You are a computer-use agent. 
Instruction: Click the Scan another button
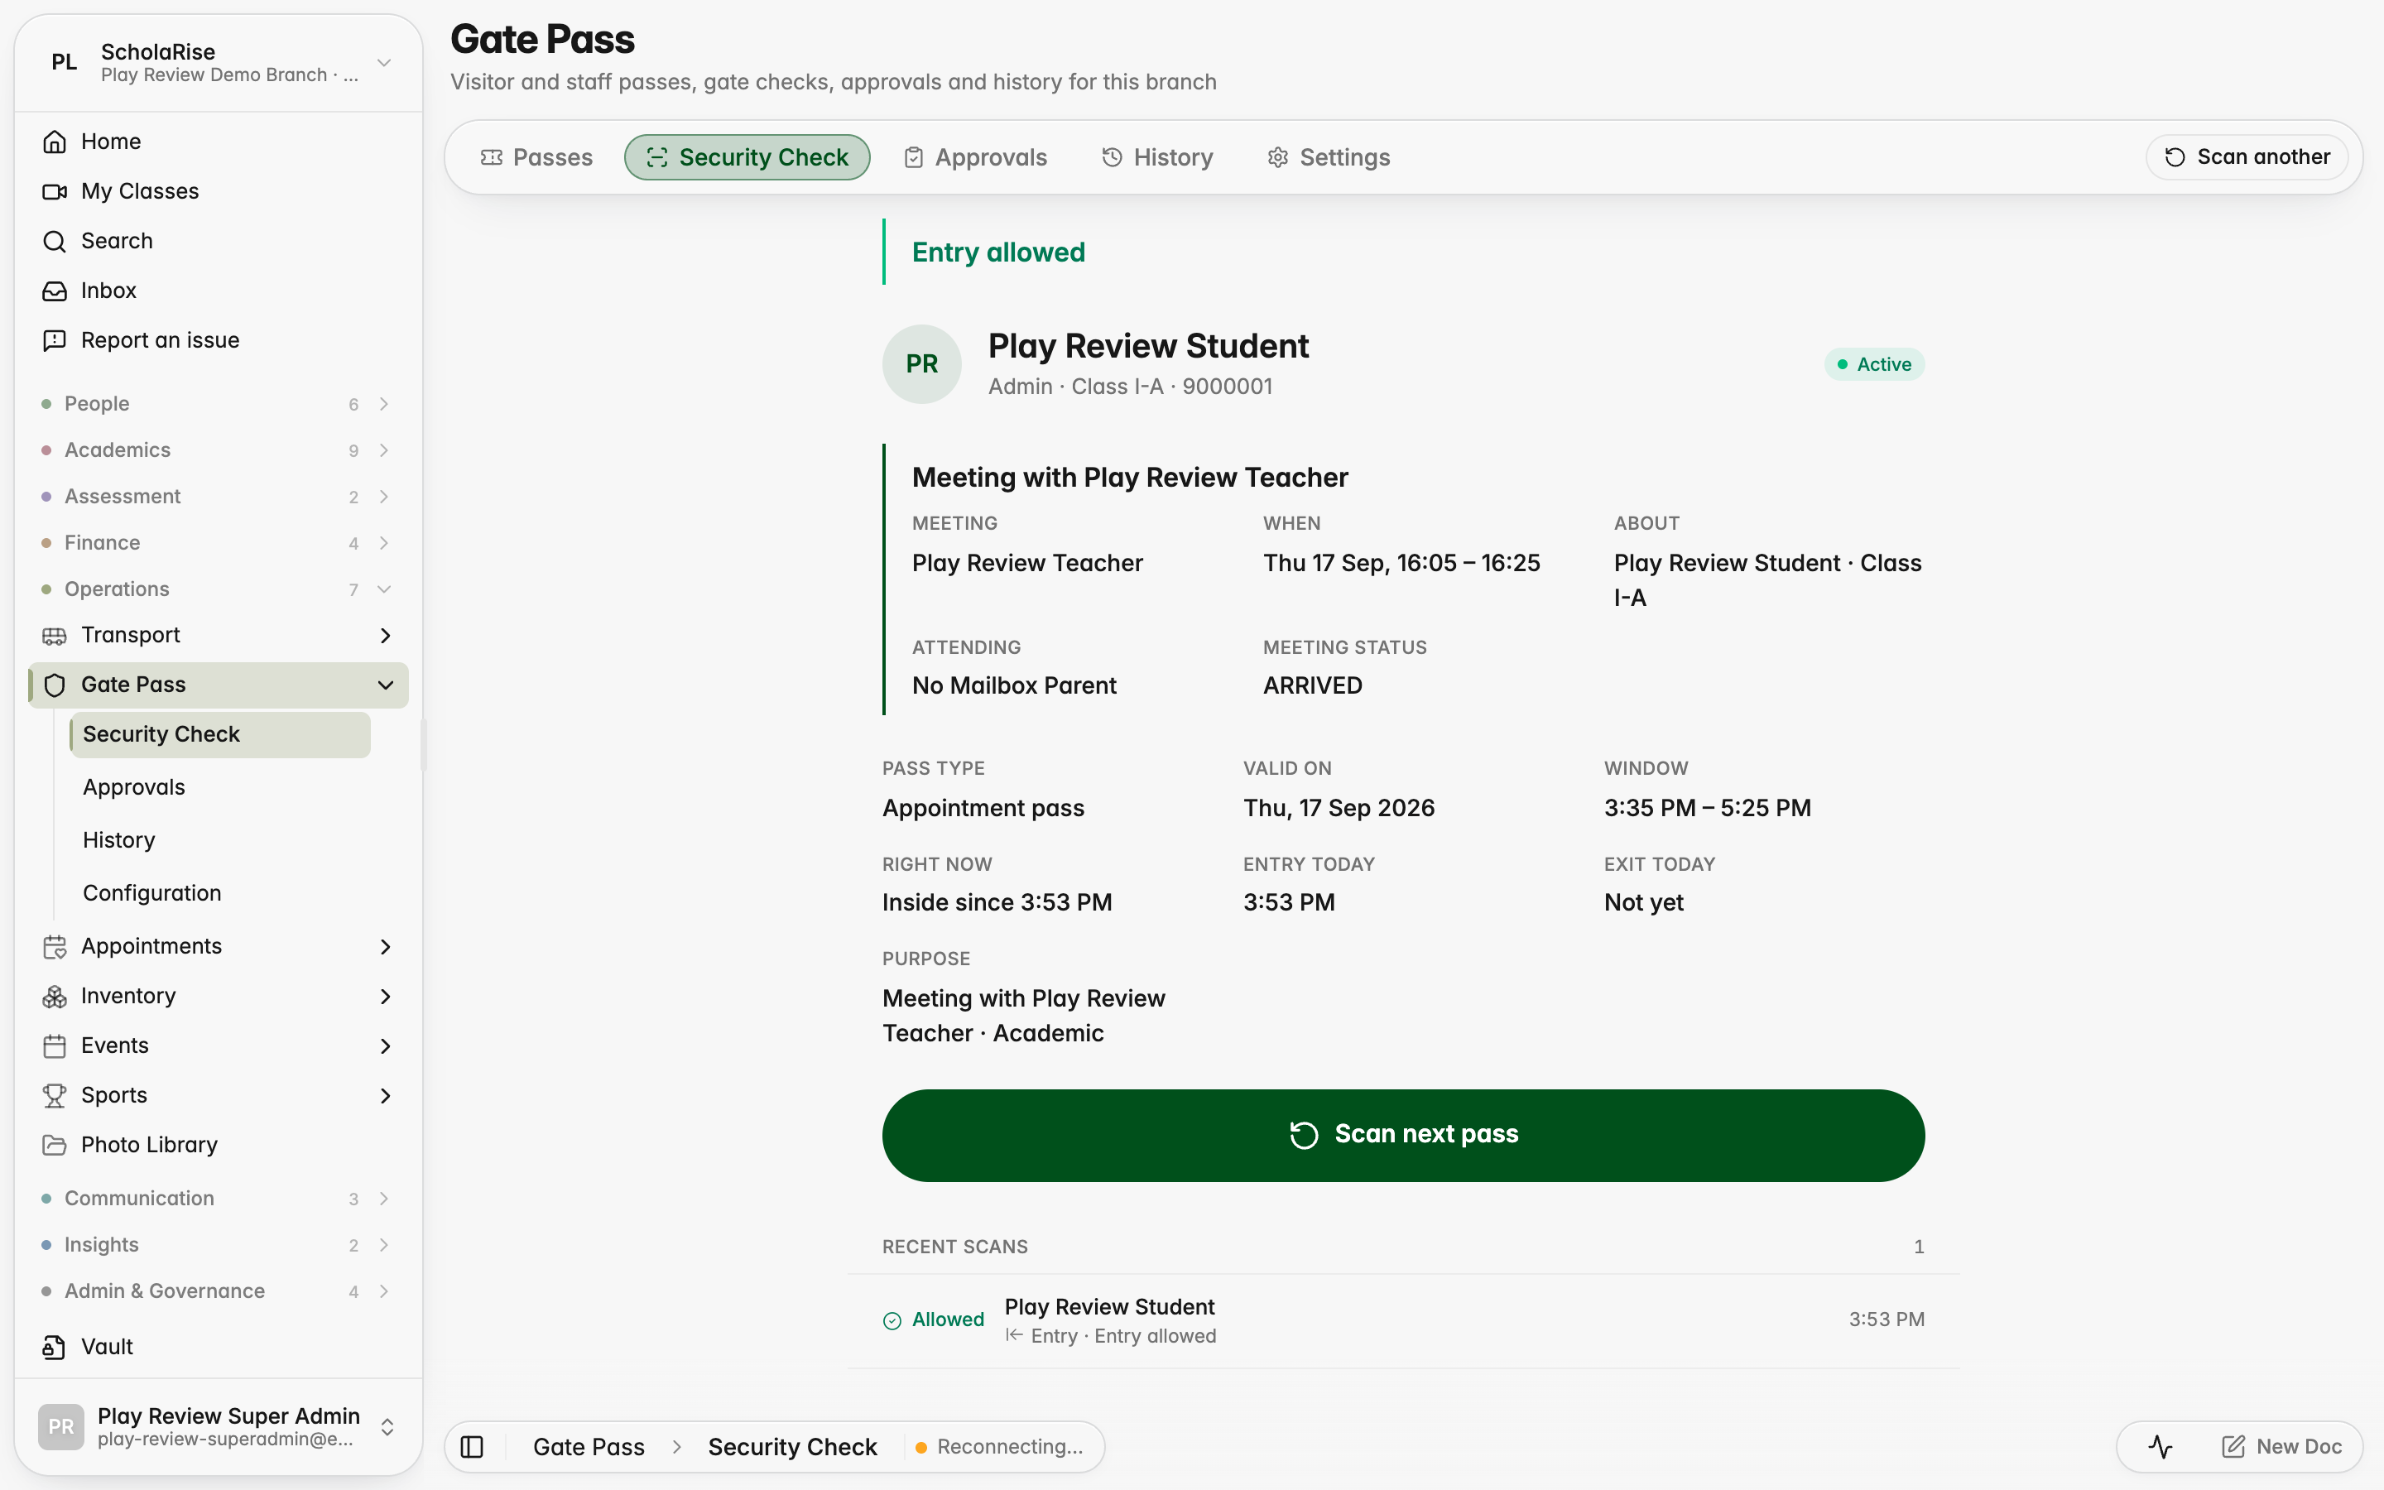click(x=2247, y=157)
